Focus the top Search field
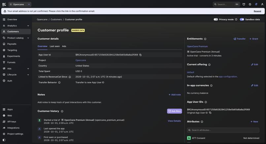Viewport: 266px width, 144px height. (226, 4)
